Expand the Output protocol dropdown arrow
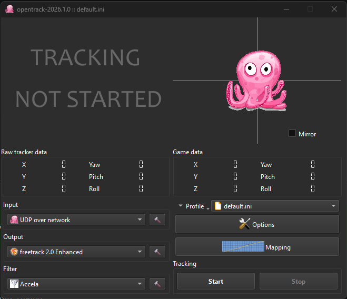Screen dimensions: 347x299 140,252
